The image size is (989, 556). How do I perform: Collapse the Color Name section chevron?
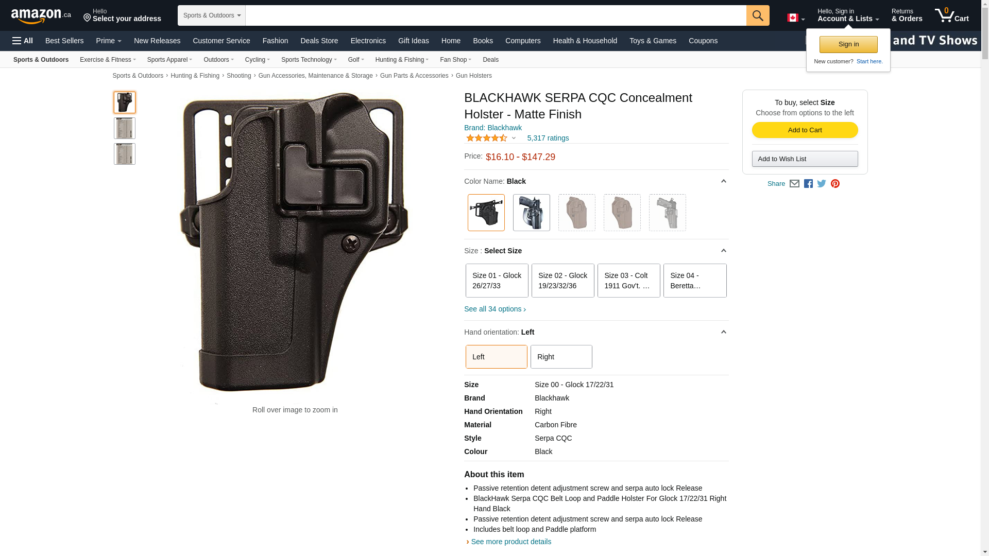(723, 181)
